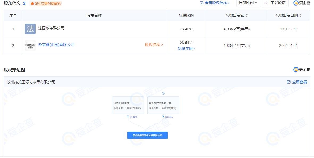Sort the table by 认缴出资额 column
Screen dimensions: 314x158
pyautogui.click(x=247, y=15)
